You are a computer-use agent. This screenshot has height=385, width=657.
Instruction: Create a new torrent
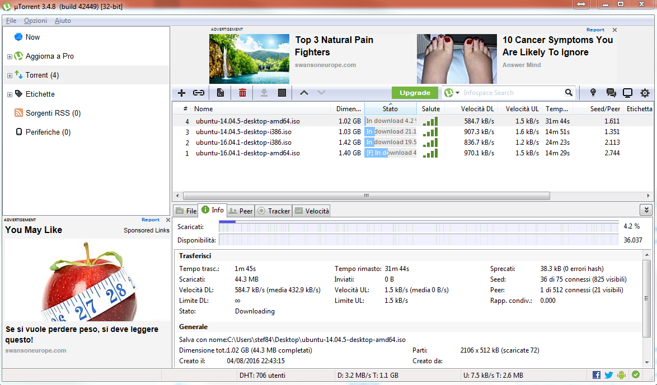(x=220, y=93)
